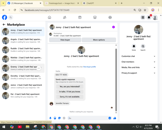Image resolution: width=162 pixels, height=130 pixels.
Task: Open the emoji picker in message box
Action: coord(110,118)
